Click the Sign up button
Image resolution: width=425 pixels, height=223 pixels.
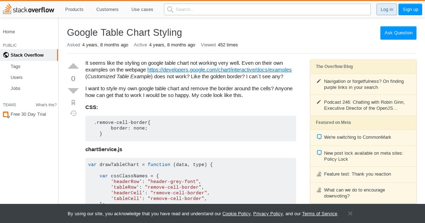[x=410, y=9]
